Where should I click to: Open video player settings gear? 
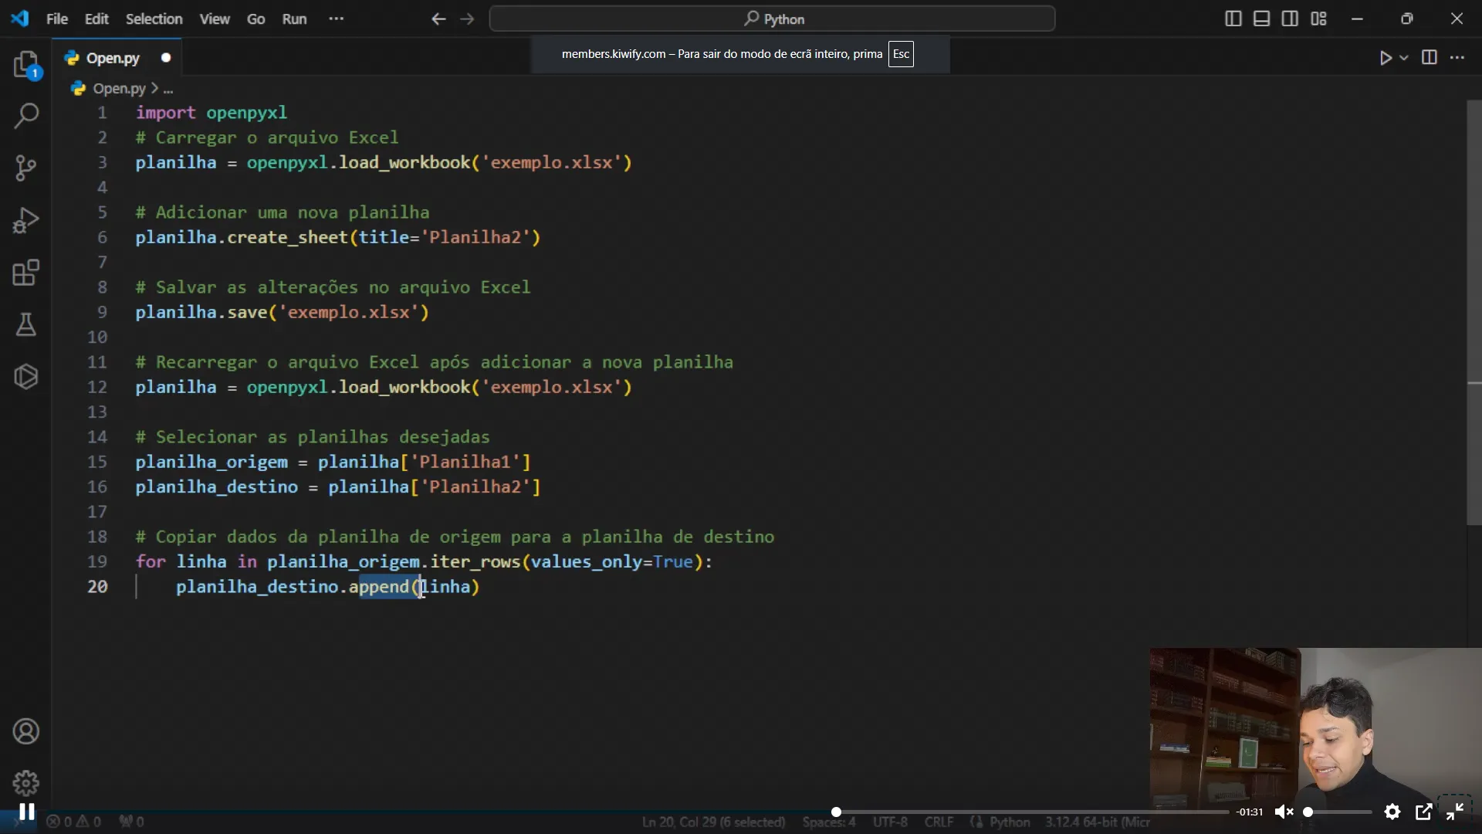[1392, 812]
